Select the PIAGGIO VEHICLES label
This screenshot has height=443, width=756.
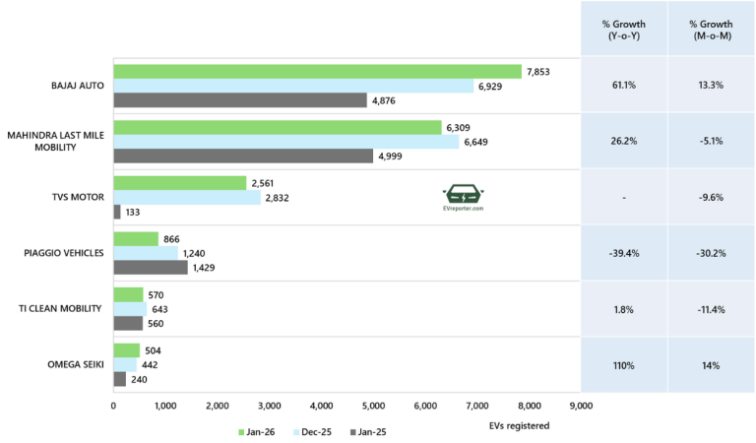(64, 253)
